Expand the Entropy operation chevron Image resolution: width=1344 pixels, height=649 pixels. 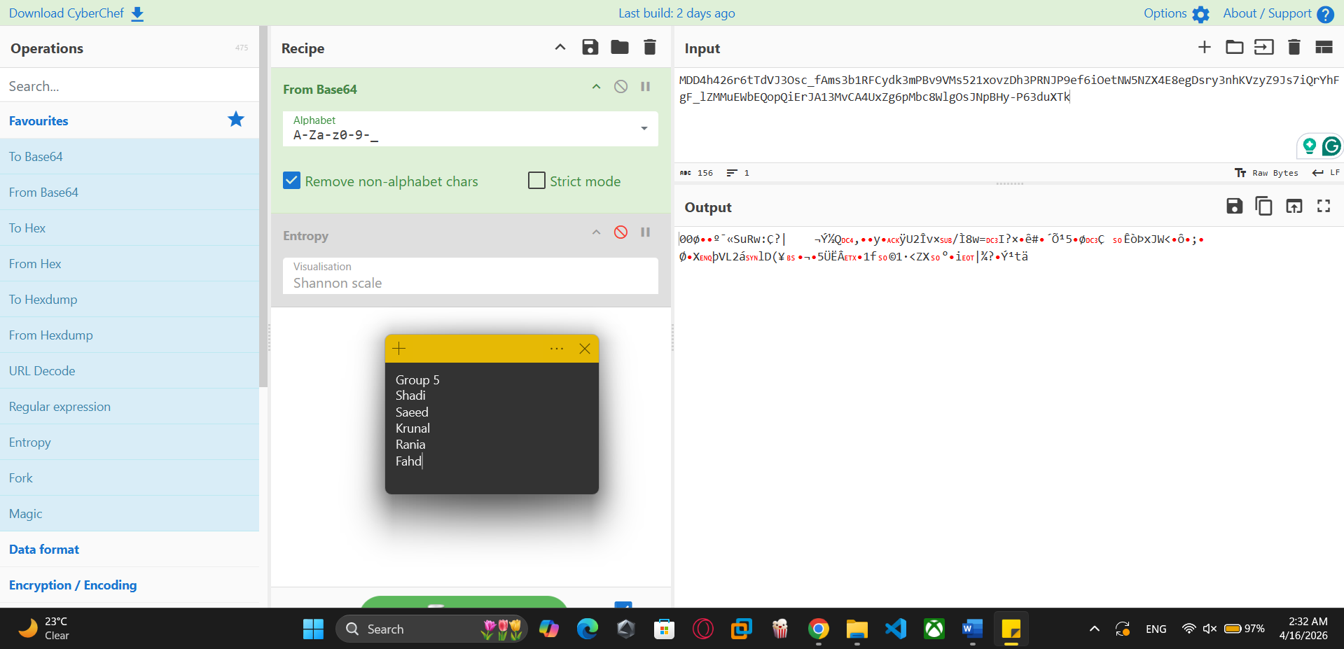tap(597, 232)
